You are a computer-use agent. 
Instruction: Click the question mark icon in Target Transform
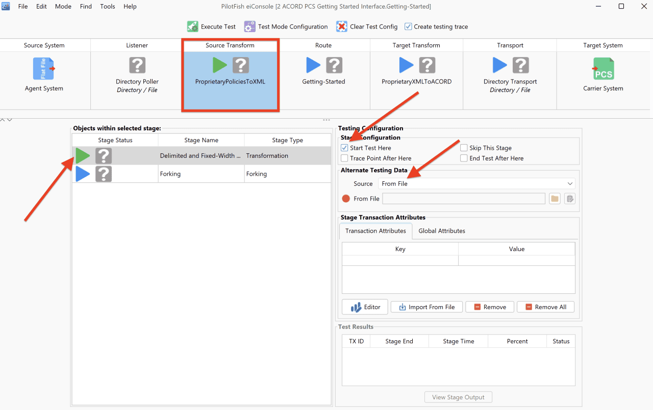427,65
